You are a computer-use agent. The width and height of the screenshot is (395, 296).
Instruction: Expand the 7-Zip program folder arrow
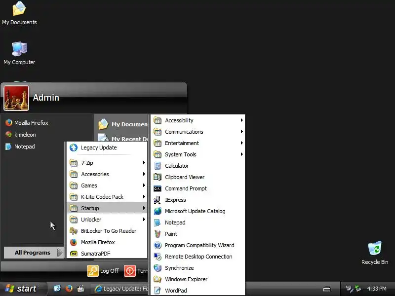pos(144,163)
